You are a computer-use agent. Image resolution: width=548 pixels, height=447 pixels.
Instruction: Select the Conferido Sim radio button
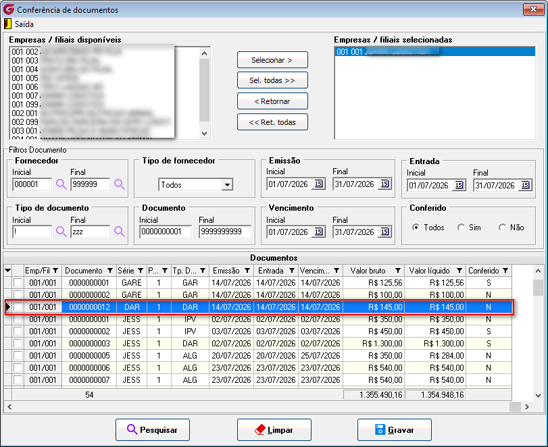coord(462,228)
